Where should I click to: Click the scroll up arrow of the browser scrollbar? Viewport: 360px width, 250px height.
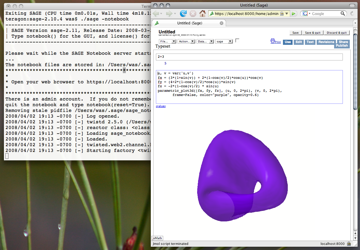(355, 233)
